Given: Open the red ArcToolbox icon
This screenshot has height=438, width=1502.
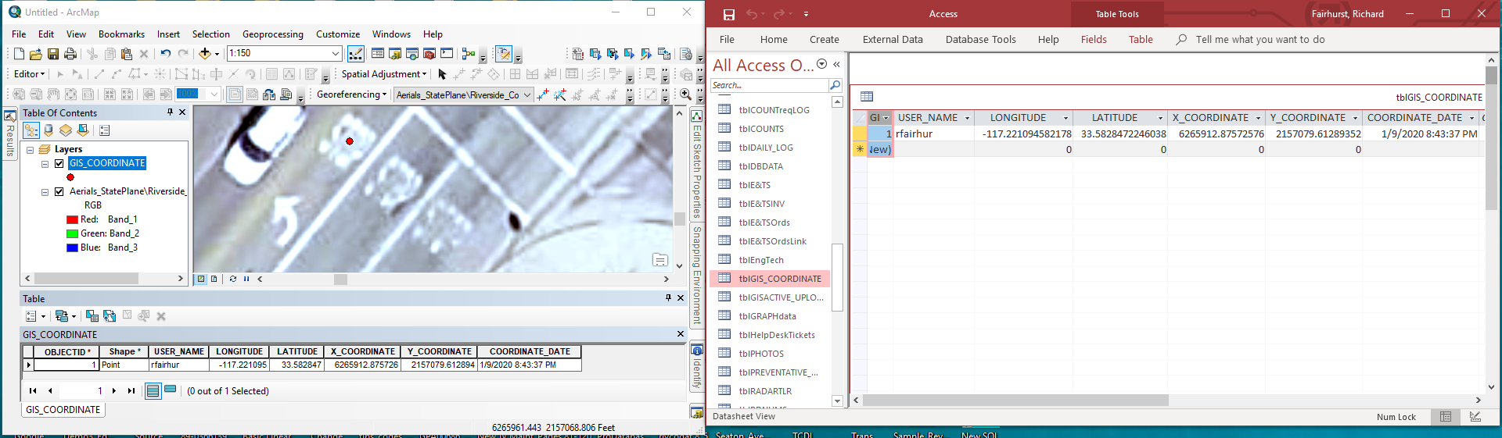Looking at the screenshot, I should tap(429, 54).
